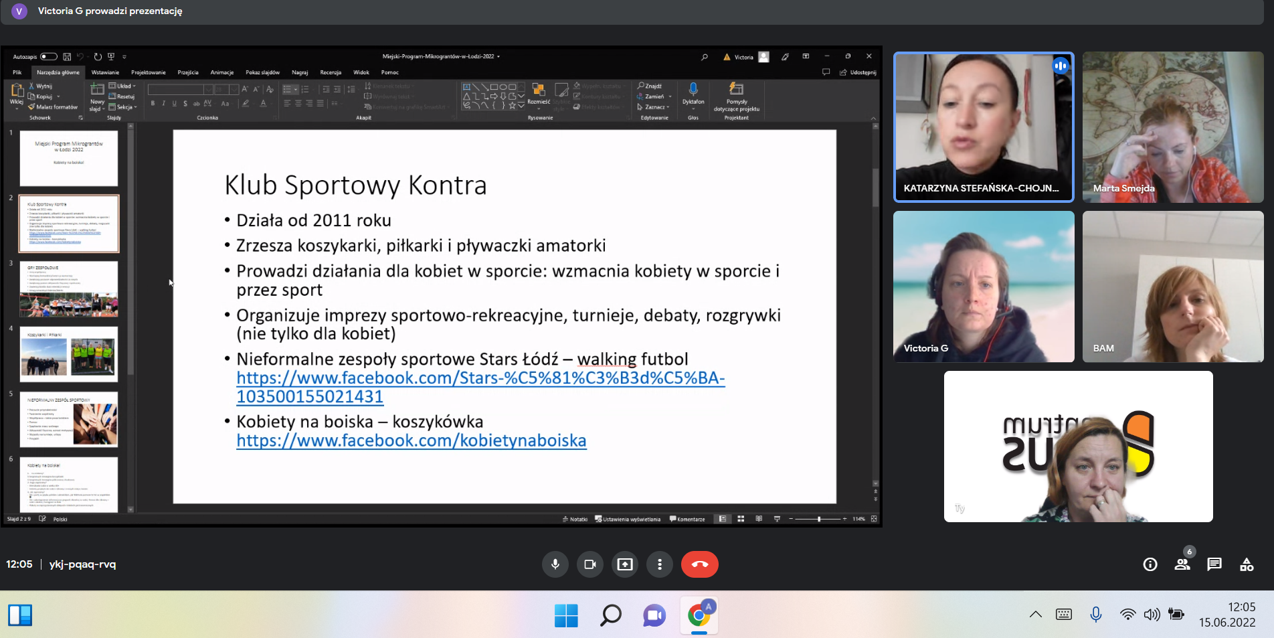
Task: Switch to the Wstawianie ribbon tab
Action: click(105, 72)
